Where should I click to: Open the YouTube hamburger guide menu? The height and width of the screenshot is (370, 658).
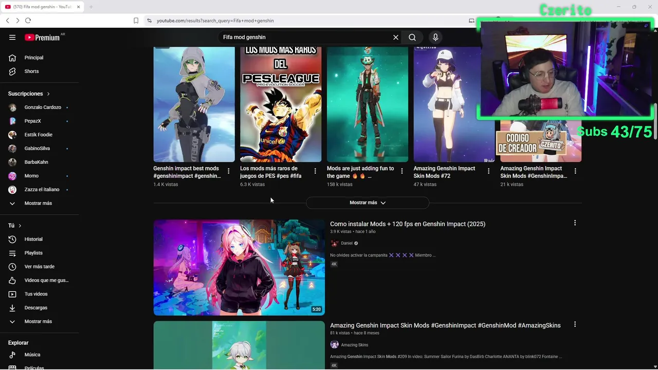12,37
